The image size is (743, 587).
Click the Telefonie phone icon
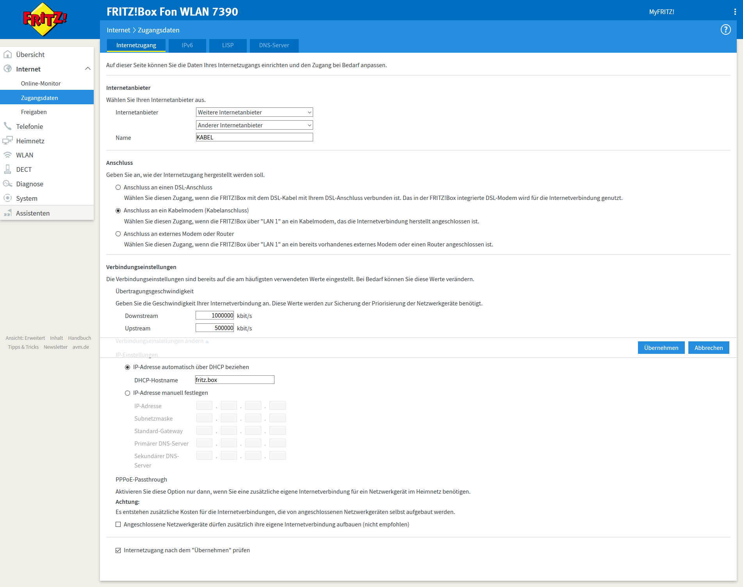[x=7, y=126]
